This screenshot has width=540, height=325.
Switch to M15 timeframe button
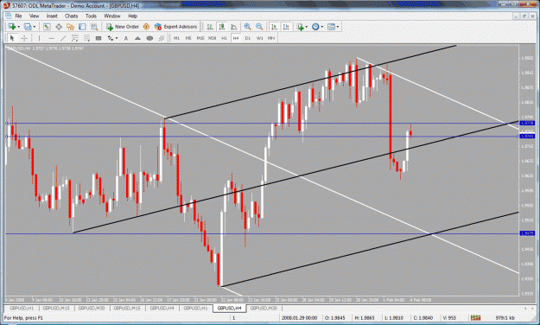tap(200, 38)
